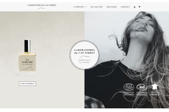
Task: Click the Voir le produit button
Action: [x=27, y=84]
